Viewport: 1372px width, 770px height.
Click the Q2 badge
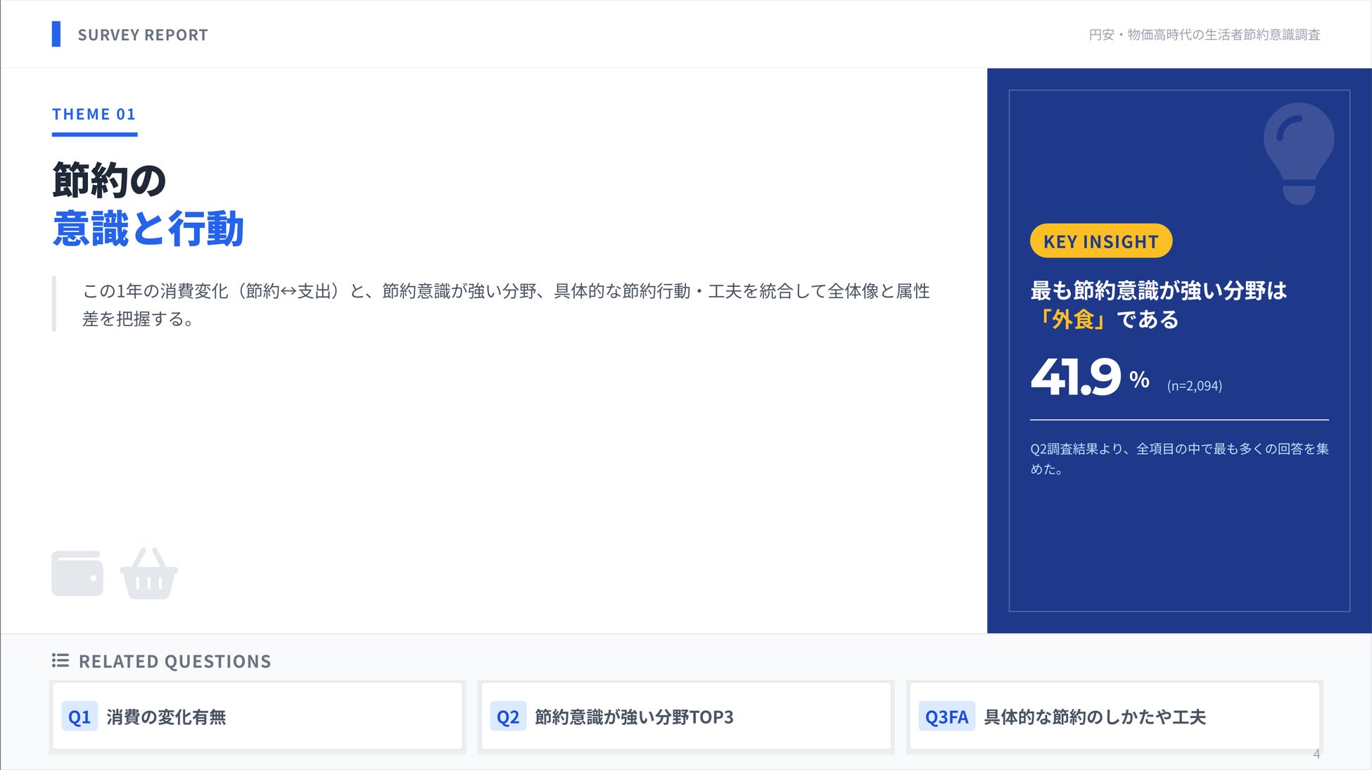tap(507, 717)
